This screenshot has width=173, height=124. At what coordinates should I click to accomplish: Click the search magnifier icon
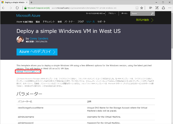[x=152, y=13]
